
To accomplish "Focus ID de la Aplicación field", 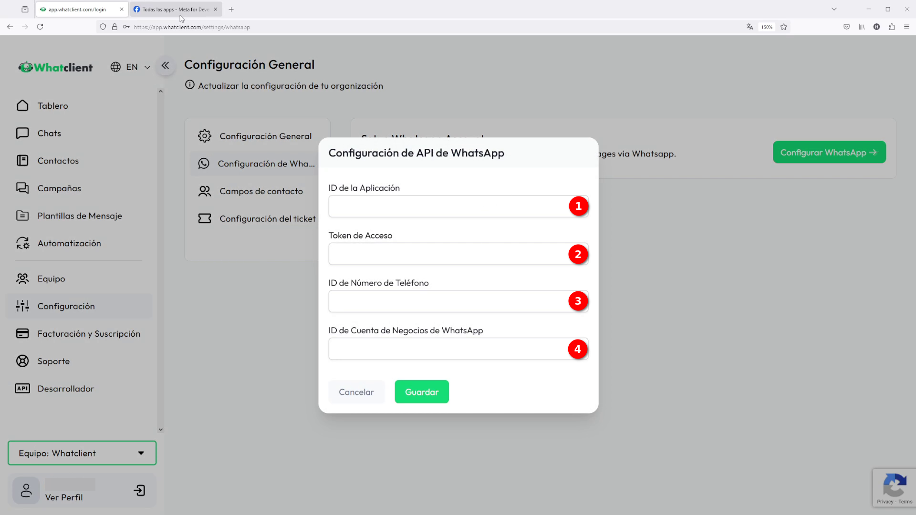I will pyautogui.click(x=458, y=206).
